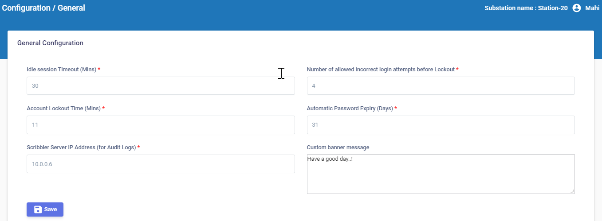The width and height of the screenshot is (602, 221).
Task: Focus the Idle session Timeout field
Action: [x=161, y=86]
